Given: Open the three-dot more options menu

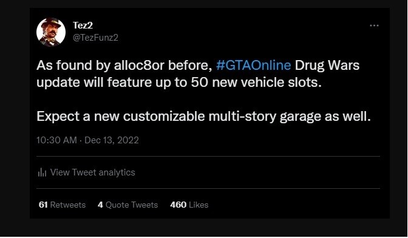Looking at the screenshot, I should point(374,25).
